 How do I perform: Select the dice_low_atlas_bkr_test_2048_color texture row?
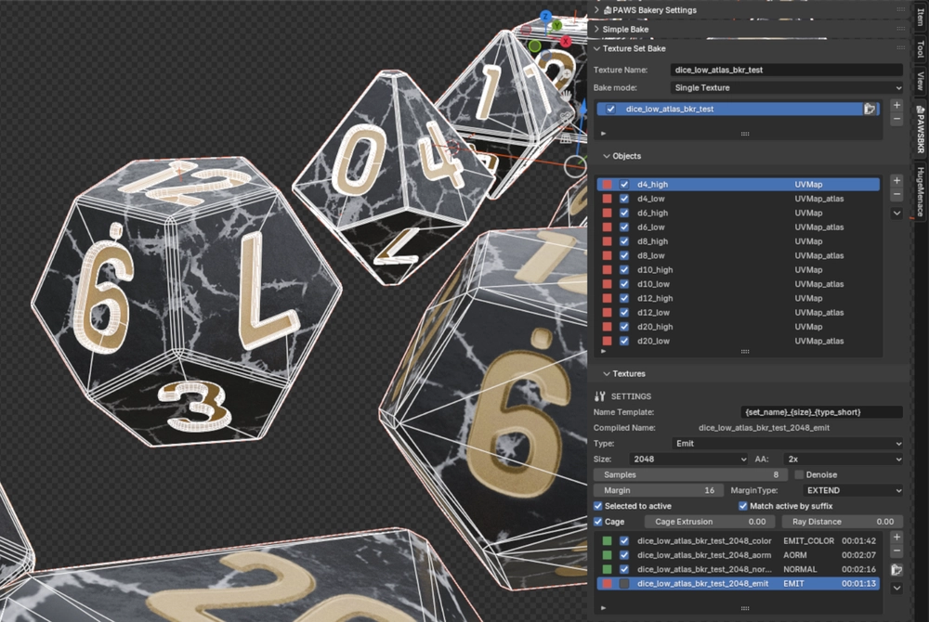pyautogui.click(x=739, y=541)
